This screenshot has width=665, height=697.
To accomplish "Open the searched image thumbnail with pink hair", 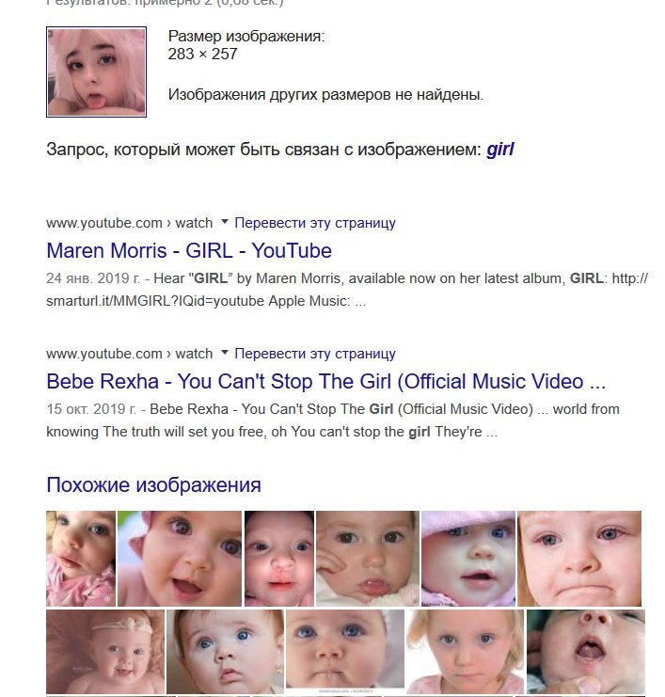I will tap(96, 71).
